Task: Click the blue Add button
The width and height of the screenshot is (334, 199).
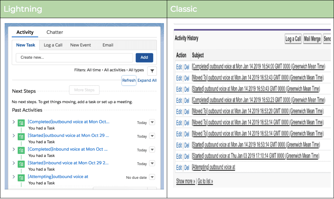Action: click(x=144, y=58)
